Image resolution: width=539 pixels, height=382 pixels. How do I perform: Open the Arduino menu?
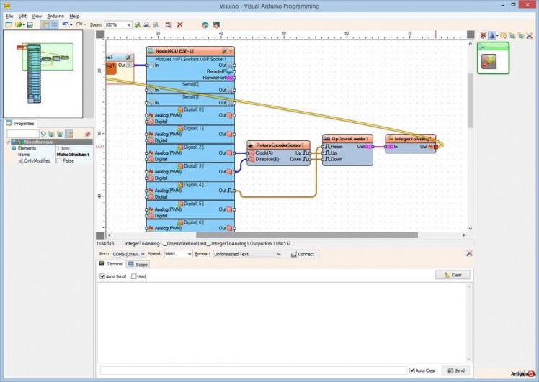click(x=55, y=15)
